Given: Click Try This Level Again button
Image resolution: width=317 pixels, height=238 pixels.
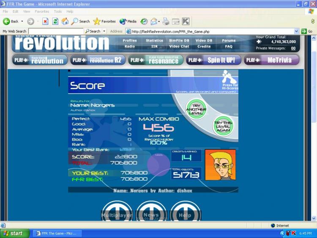Looking at the screenshot, I should click(x=223, y=126).
